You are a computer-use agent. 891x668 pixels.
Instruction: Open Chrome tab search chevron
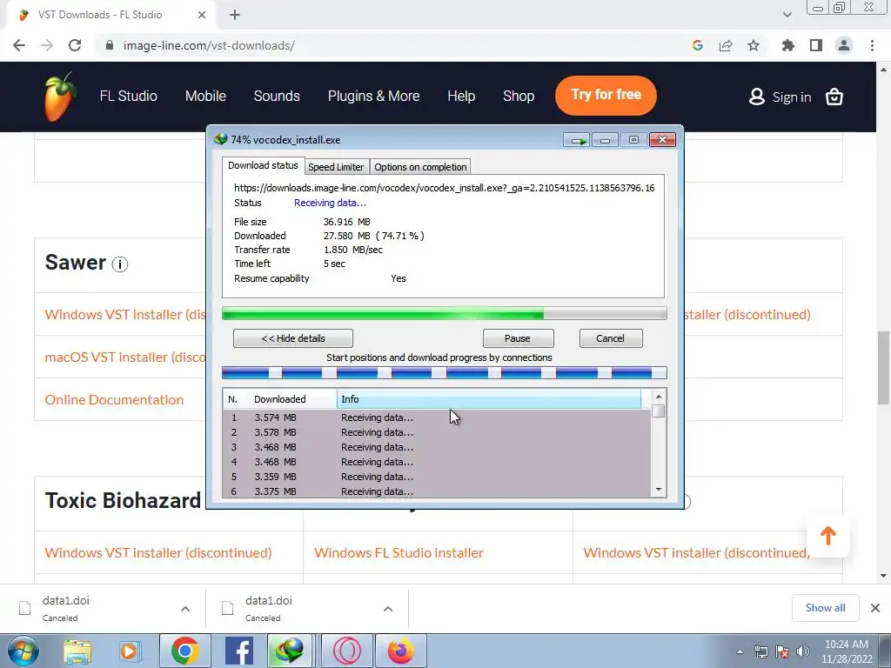pyautogui.click(x=787, y=15)
